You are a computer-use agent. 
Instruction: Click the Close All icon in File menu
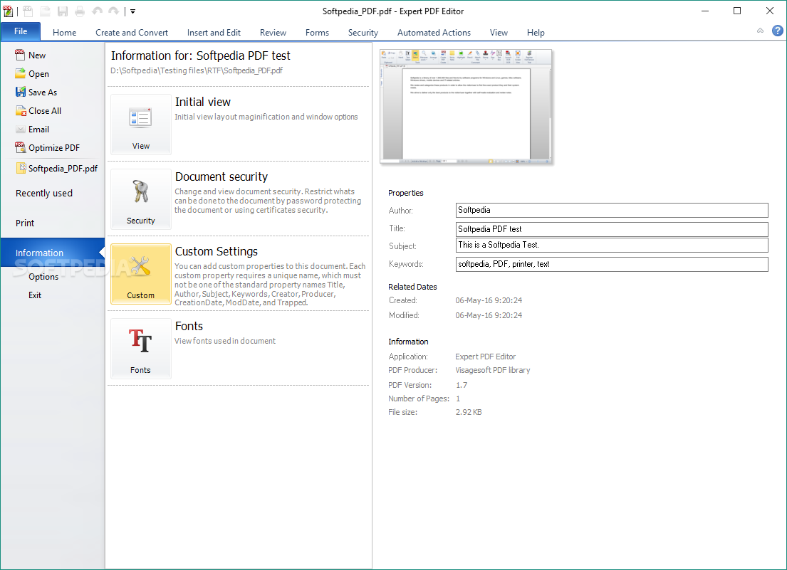[x=21, y=111]
